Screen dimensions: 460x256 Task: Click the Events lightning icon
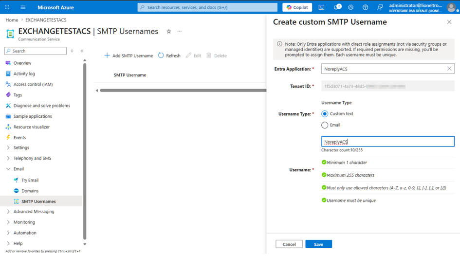[8, 138]
